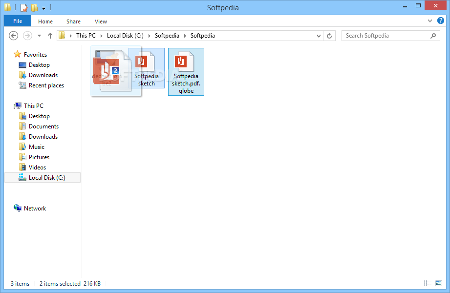Open Desktop under This PC

point(39,116)
